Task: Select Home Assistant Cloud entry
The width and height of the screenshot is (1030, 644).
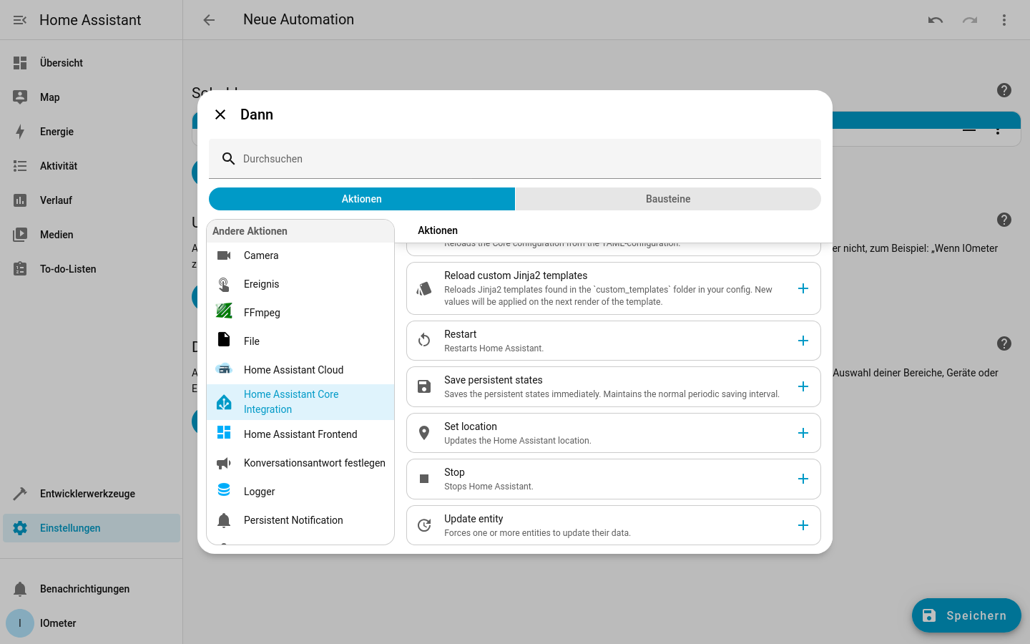Action: click(x=300, y=370)
